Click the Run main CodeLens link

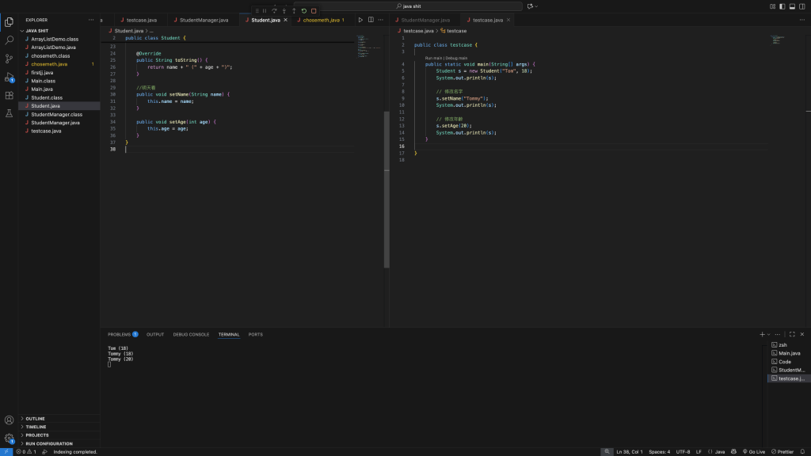point(433,58)
